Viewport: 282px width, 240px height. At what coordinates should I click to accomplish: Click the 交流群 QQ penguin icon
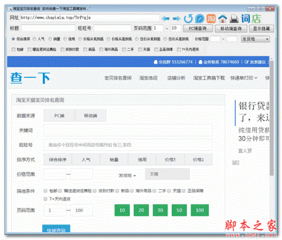tap(155, 62)
